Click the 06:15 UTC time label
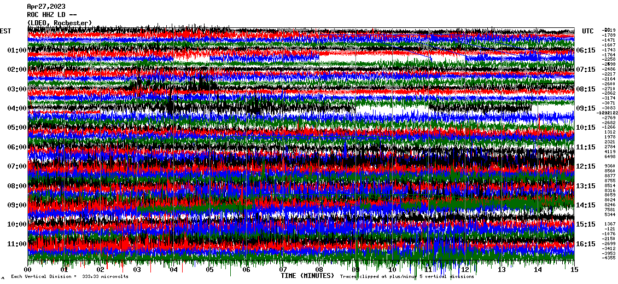 [x=586, y=50]
